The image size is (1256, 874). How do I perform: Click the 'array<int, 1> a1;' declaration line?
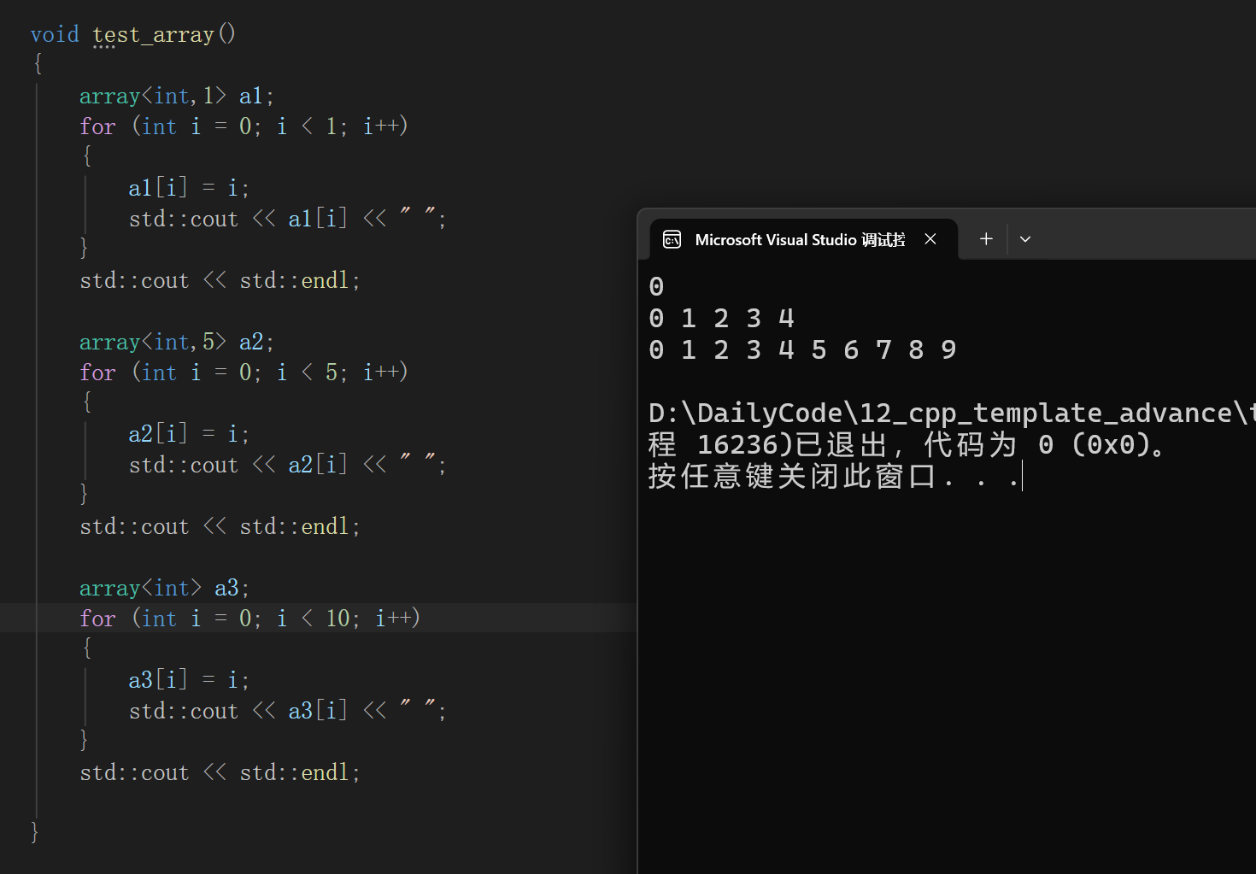[177, 96]
